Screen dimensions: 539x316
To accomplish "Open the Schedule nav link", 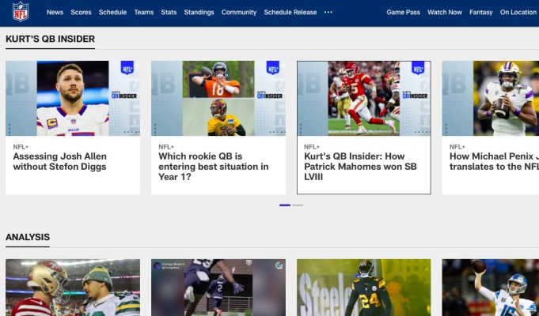I will point(112,13).
